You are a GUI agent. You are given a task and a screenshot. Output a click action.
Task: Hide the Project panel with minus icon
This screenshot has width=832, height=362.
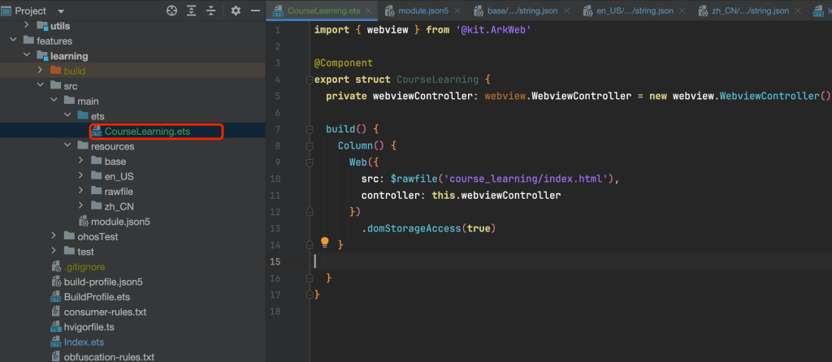(x=254, y=11)
